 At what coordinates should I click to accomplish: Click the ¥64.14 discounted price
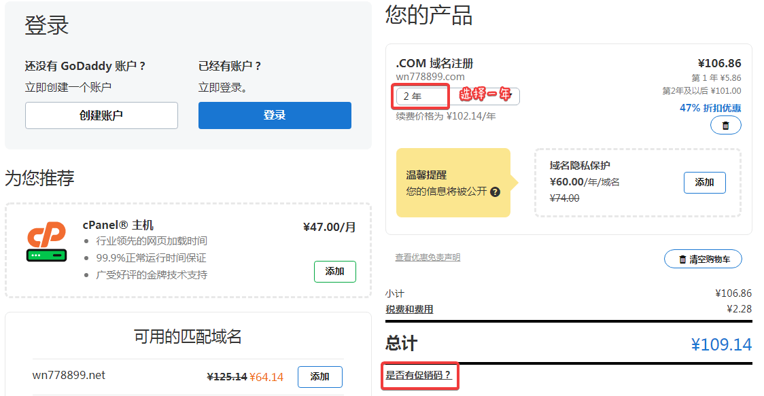pos(266,376)
